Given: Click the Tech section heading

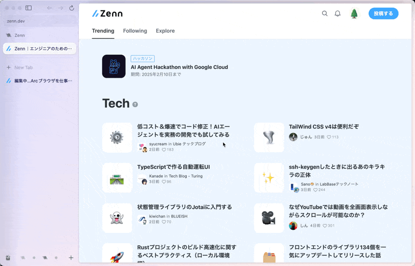Looking at the screenshot, I should tap(116, 104).
